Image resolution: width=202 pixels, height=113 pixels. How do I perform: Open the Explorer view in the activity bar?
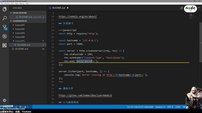(4, 9)
